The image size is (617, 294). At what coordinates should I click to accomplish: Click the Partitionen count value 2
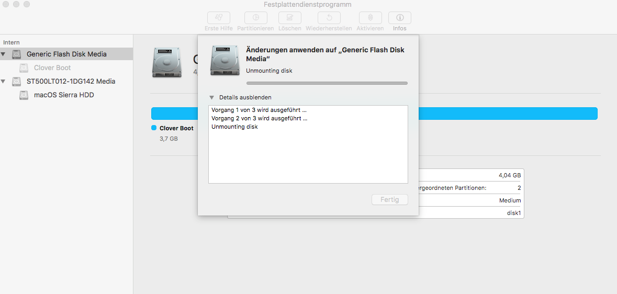(520, 188)
